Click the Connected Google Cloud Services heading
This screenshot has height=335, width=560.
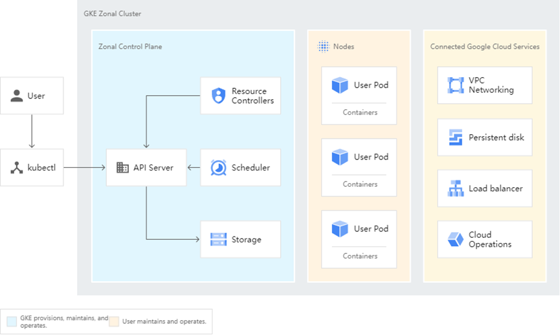click(485, 47)
